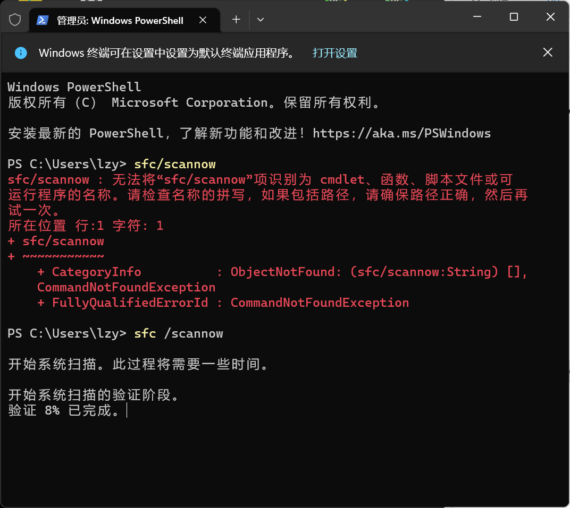The image size is (570, 508).
Task: Close the 管理员: Windows PowerShell tab
Action: (203, 20)
